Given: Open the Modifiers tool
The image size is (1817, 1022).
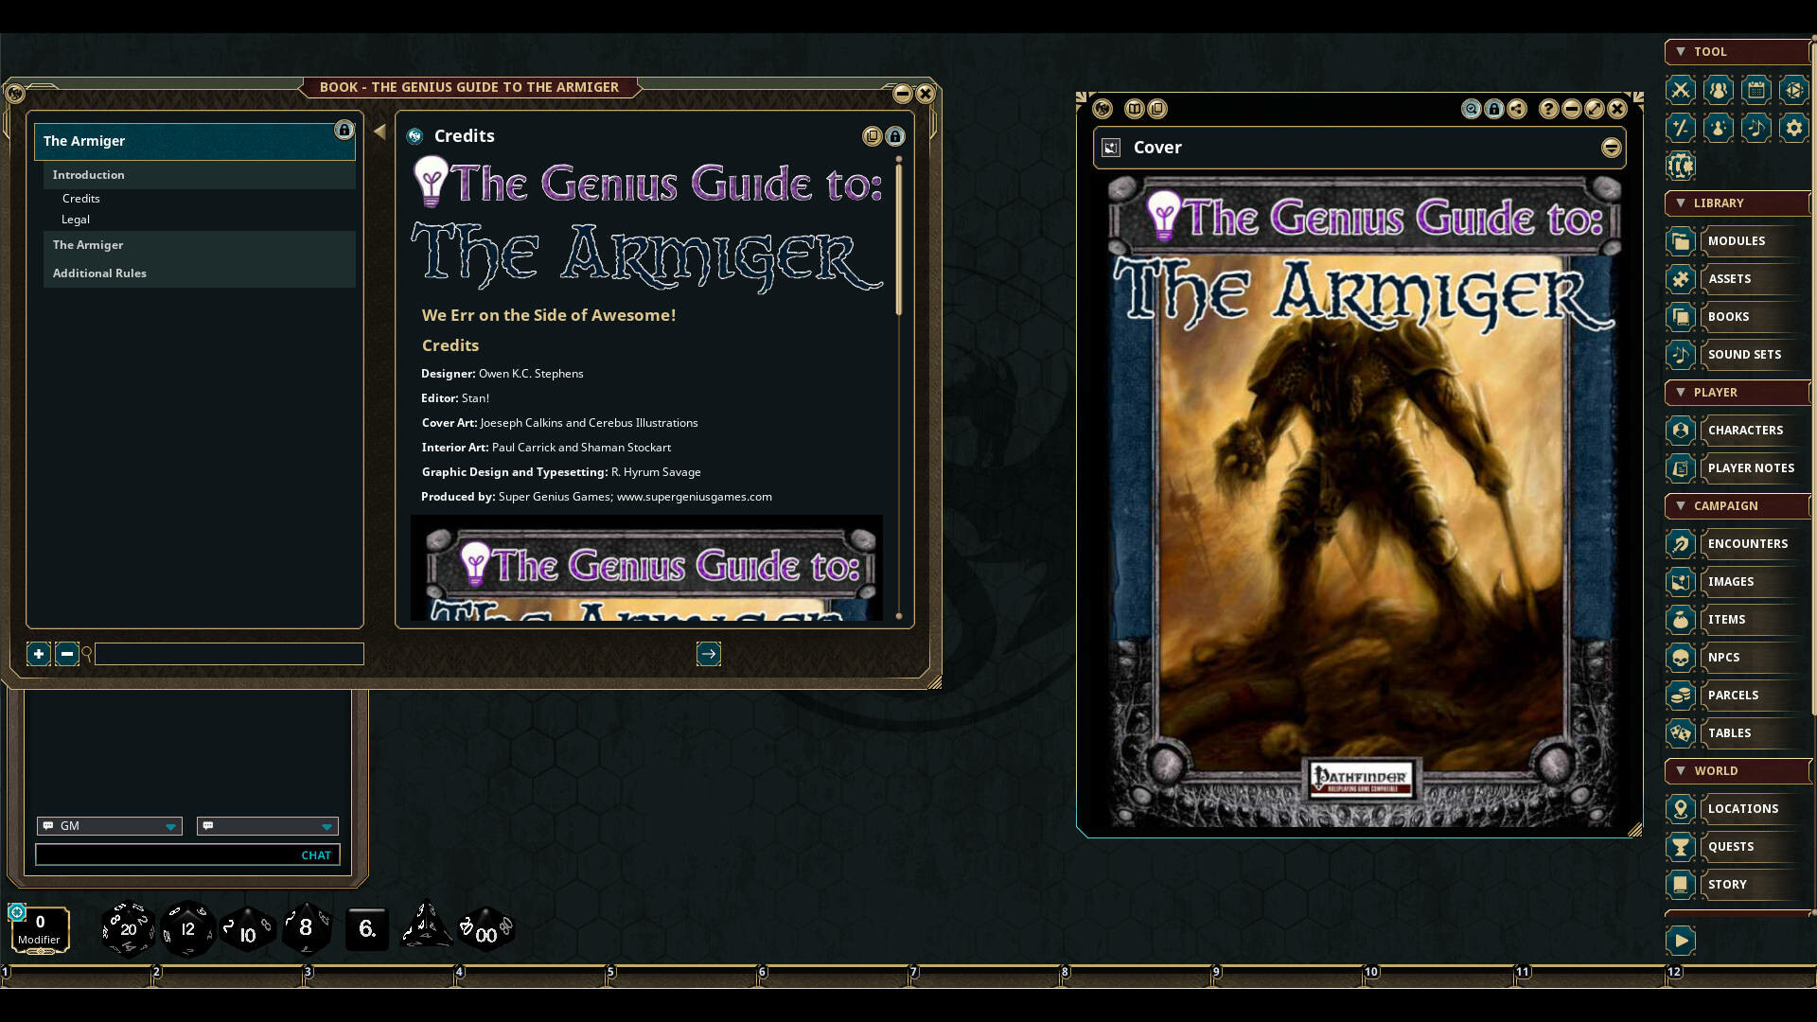Looking at the screenshot, I should click(1680, 128).
